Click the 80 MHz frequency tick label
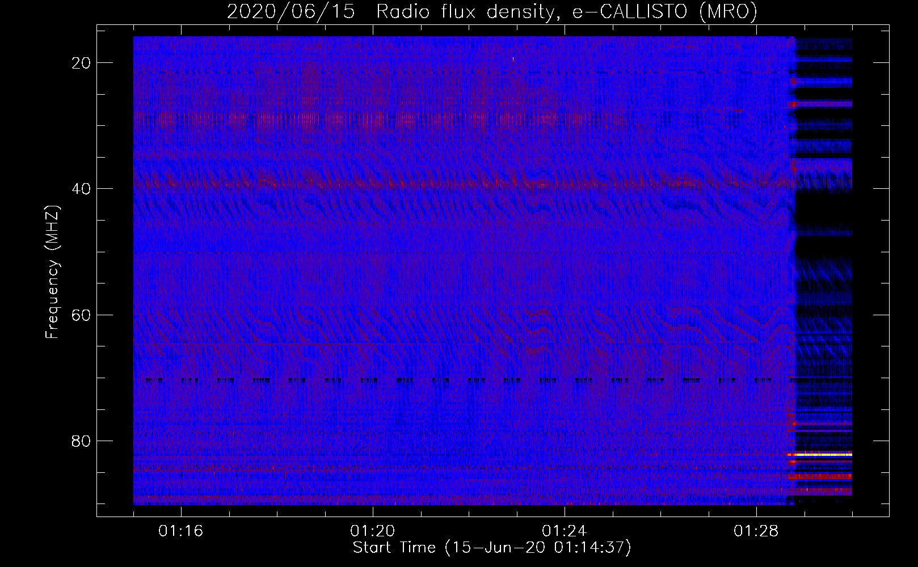 click(x=81, y=441)
